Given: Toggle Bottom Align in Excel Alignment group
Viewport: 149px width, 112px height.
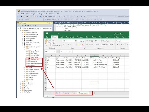Looking at the screenshot, I should coord(92,41).
